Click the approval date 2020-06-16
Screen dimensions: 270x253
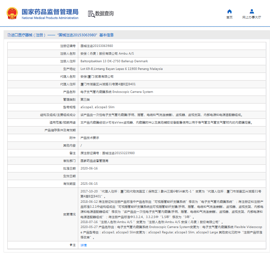(89, 168)
